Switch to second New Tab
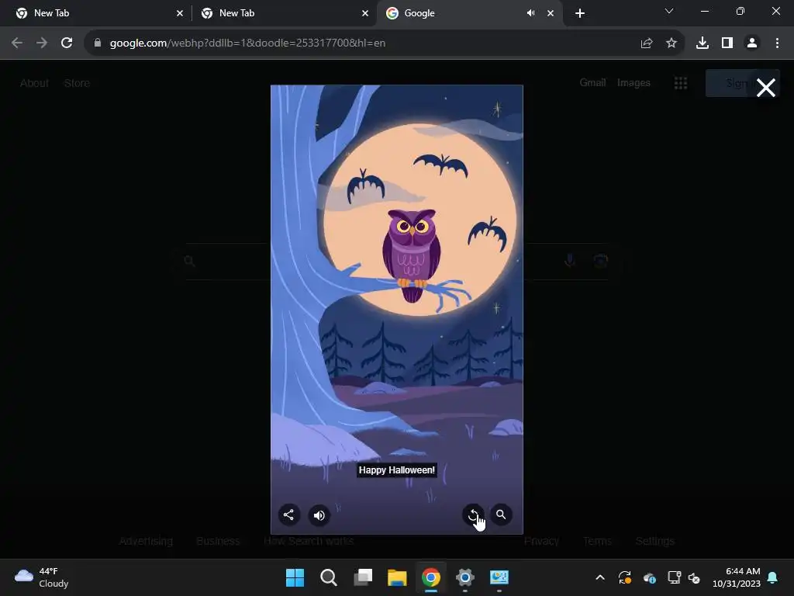 pos(284,13)
